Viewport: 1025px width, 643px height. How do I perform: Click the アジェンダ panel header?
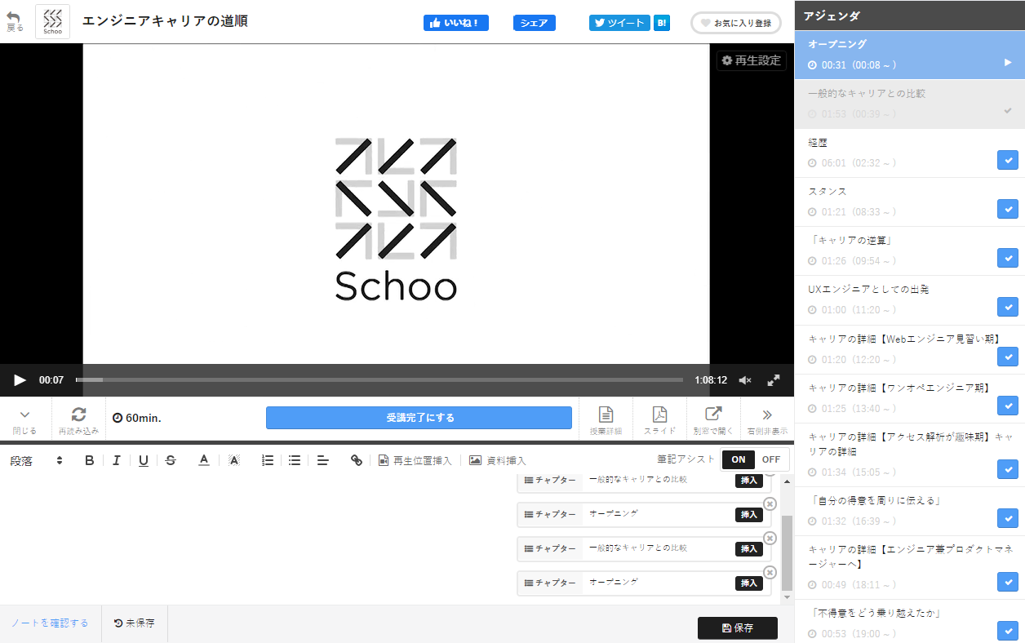click(x=910, y=16)
